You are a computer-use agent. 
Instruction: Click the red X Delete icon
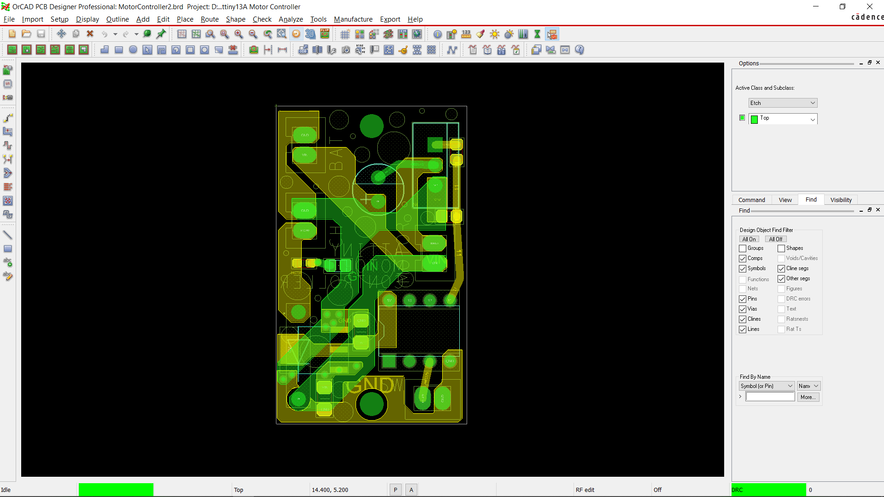click(x=90, y=34)
